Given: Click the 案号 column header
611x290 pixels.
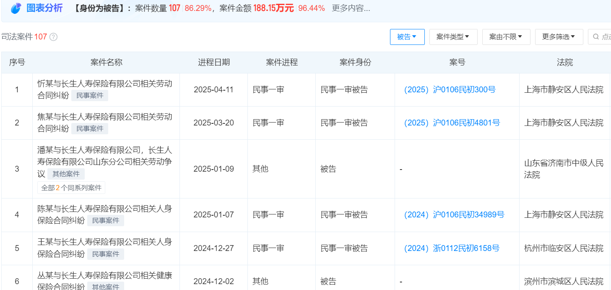Looking at the screenshot, I should click(457, 63).
